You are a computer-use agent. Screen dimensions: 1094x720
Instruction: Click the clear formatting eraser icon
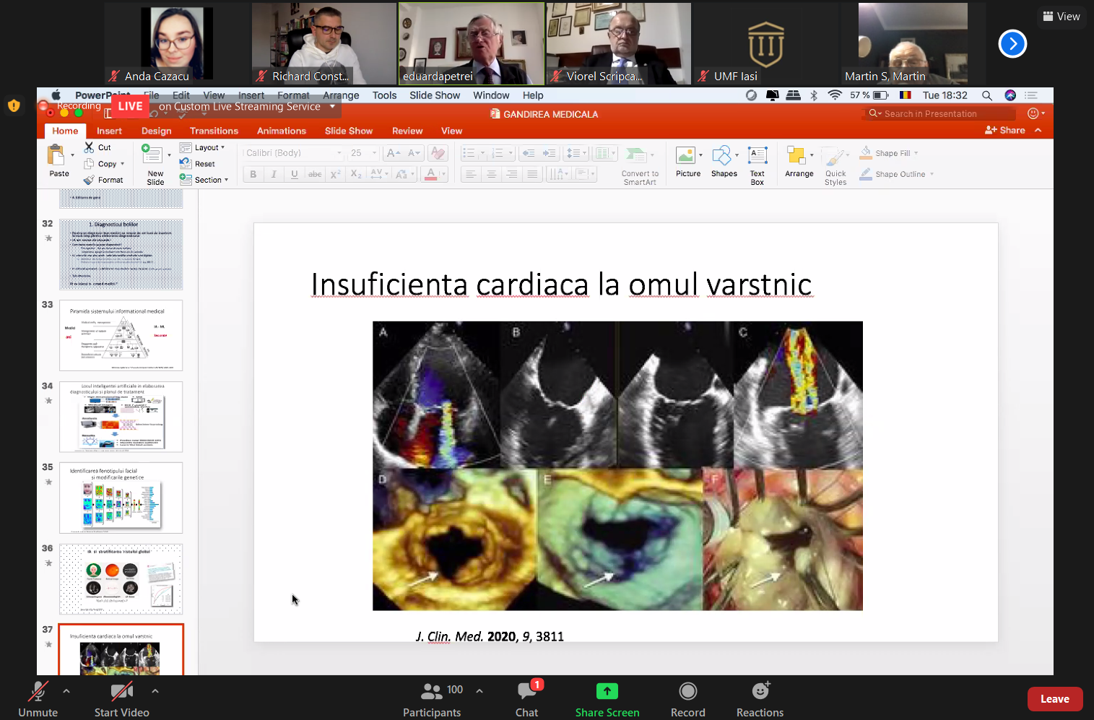tap(437, 153)
